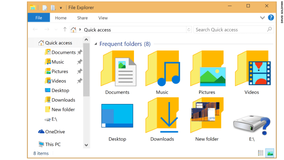The height and width of the screenshot is (160, 284).
Task: Click Quick access in the address bar
Action: click(x=97, y=30)
